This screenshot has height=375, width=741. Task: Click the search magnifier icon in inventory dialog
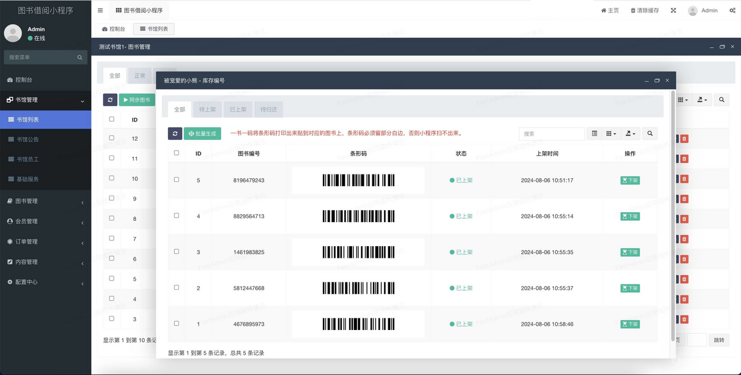[x=650, y=133]
